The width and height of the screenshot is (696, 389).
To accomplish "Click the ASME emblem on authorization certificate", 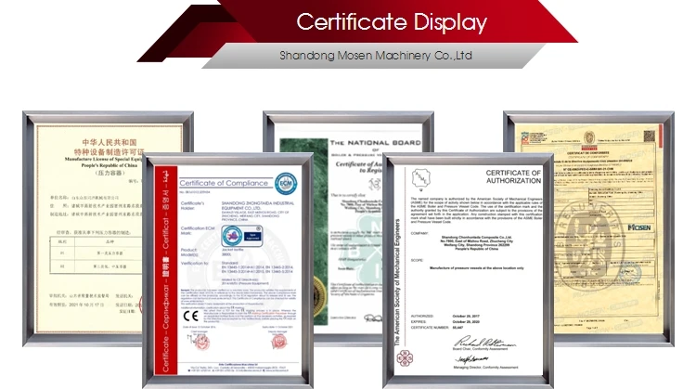I will tap(420, 178).
